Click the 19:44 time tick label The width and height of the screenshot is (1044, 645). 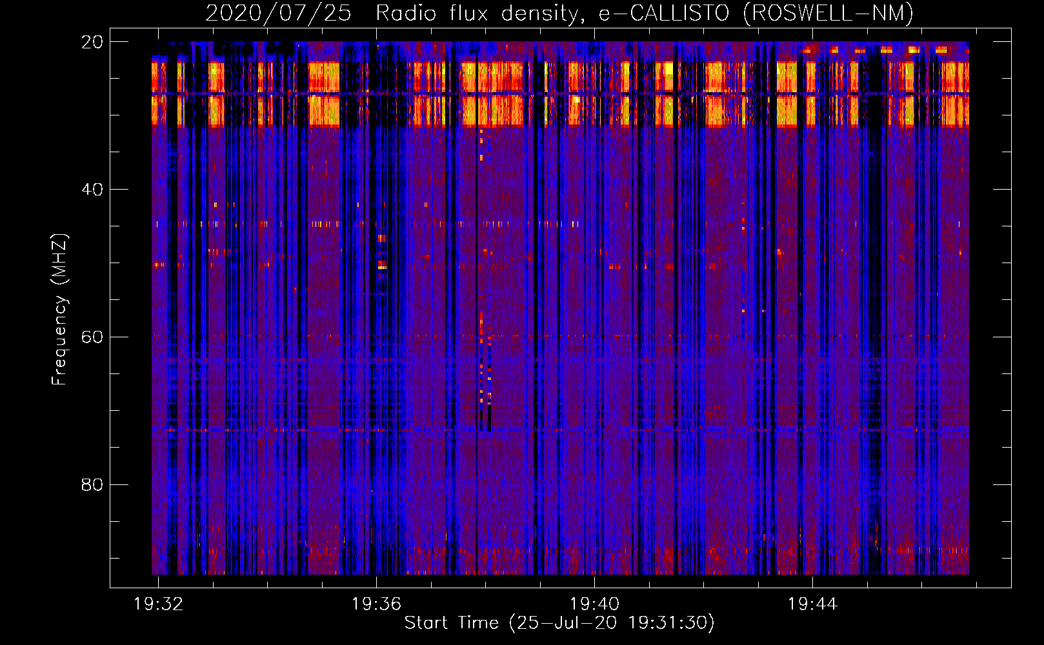[x=812, y=604]
